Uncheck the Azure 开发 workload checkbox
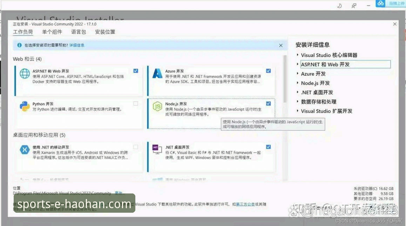This screenshot has width=406, height=226. coord(269,71)
